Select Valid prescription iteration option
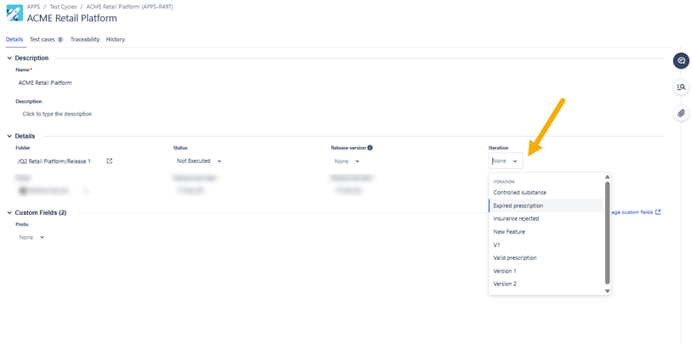Viewport: 692px width, 345px height. click(x=546, y=257)
